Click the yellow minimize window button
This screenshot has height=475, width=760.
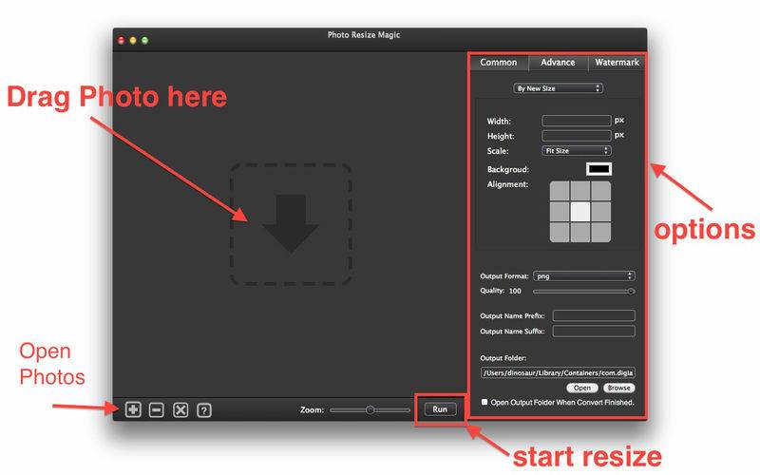133,40
